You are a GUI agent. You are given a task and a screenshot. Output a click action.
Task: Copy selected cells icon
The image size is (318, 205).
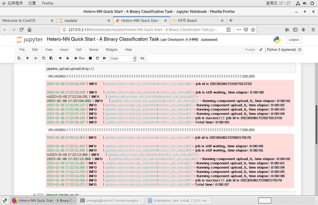point(44,58)
